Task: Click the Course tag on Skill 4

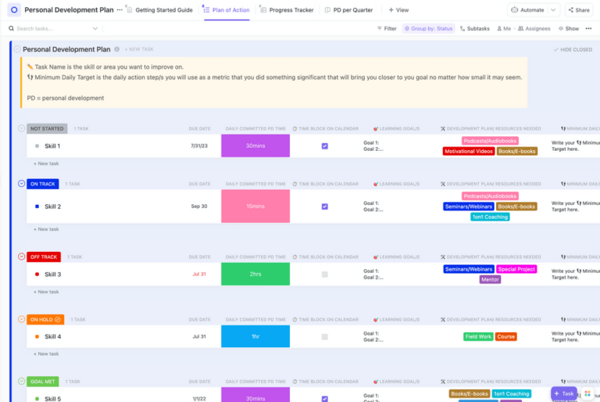Action: (506, 337)
